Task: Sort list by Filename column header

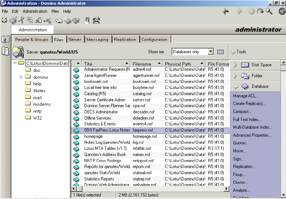Action: [x=142, y=64]
